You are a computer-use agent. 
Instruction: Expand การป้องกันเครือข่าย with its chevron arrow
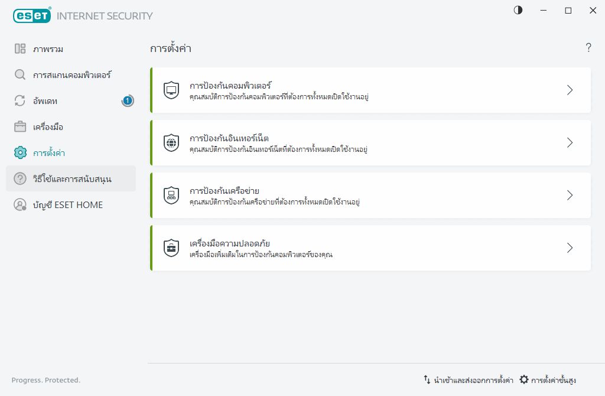point(570,195)
